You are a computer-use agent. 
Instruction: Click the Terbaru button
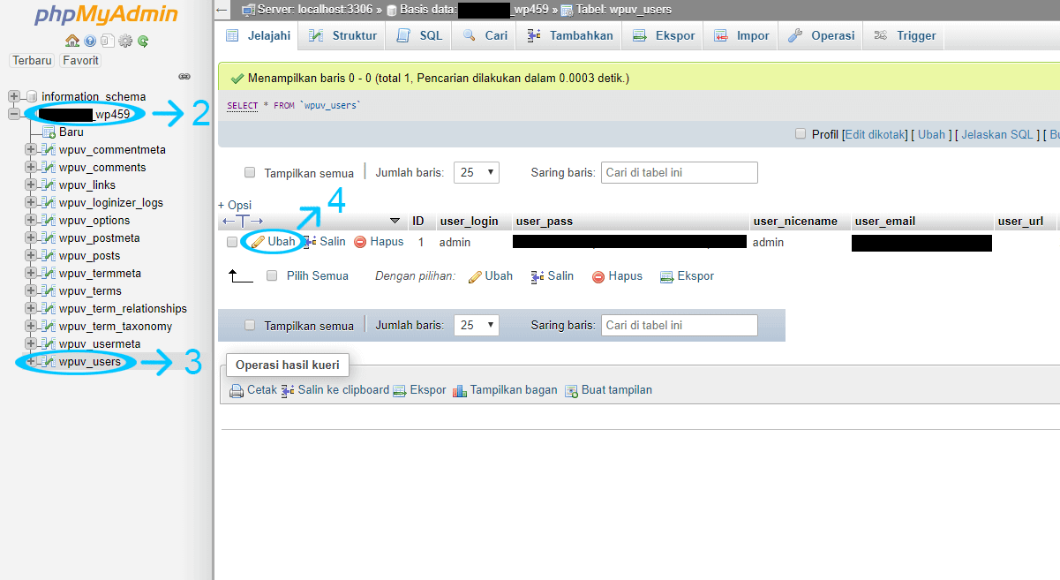click(x=33, y=61)
